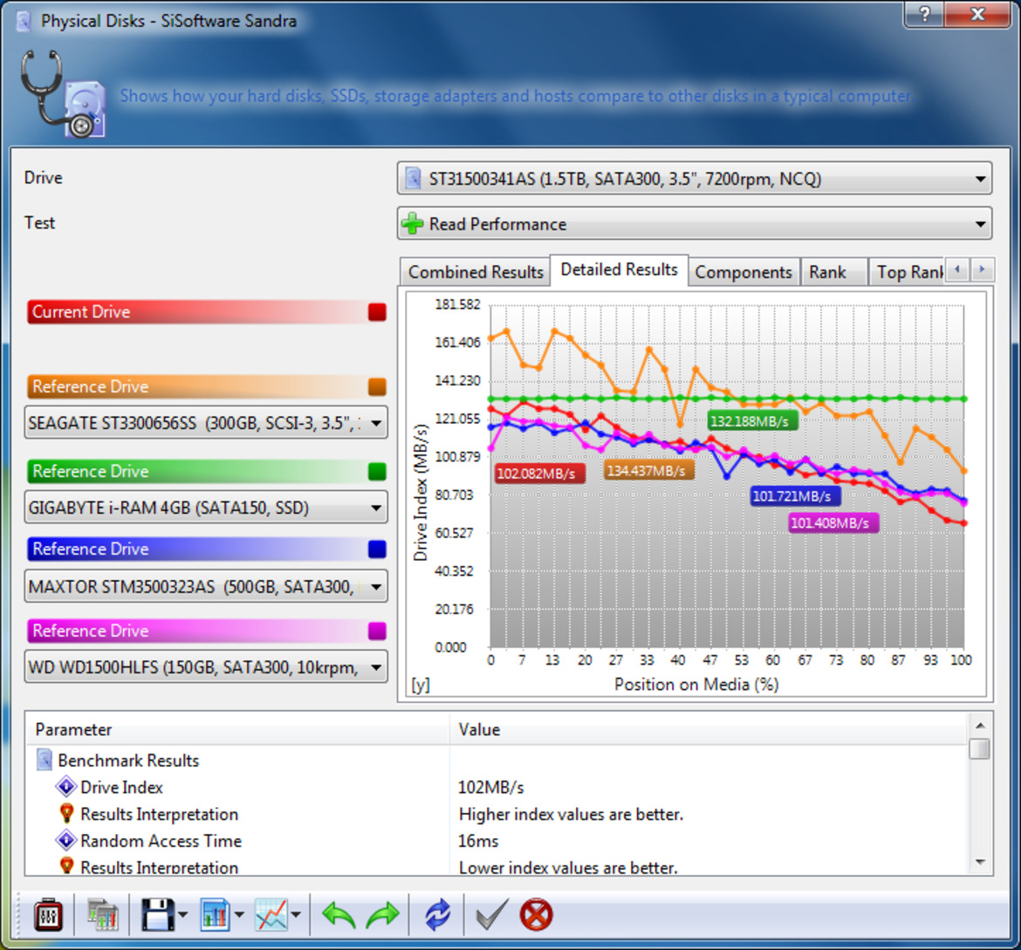The height and width of the screenshot is (950, 1021).
Task: Click the [y] axis toggle below the chart
Action: pos(421,684)
